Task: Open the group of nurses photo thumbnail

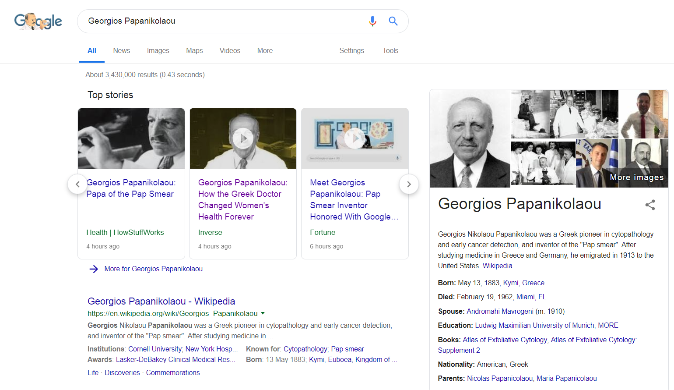Action: point(543,163)
